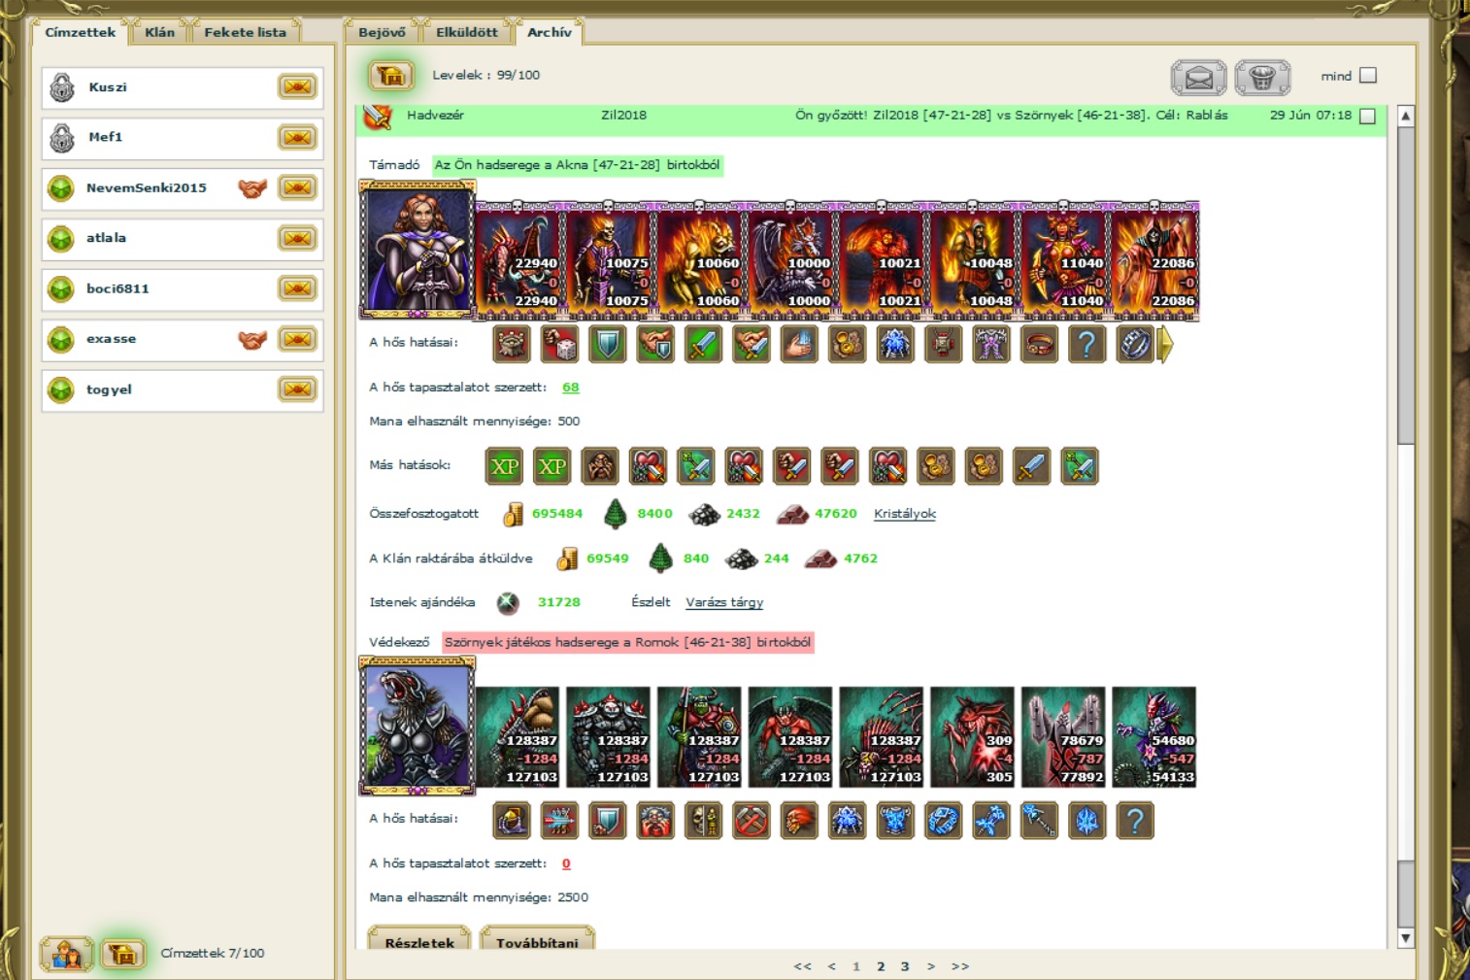Click the open envelope mark-read icon
The image size is (1470, 980).
coord(1198,78)
